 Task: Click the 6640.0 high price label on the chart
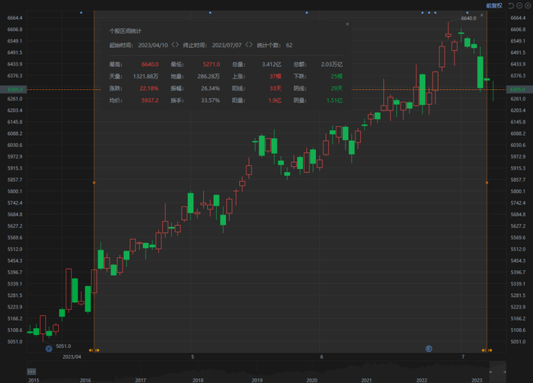coord(468,18)
